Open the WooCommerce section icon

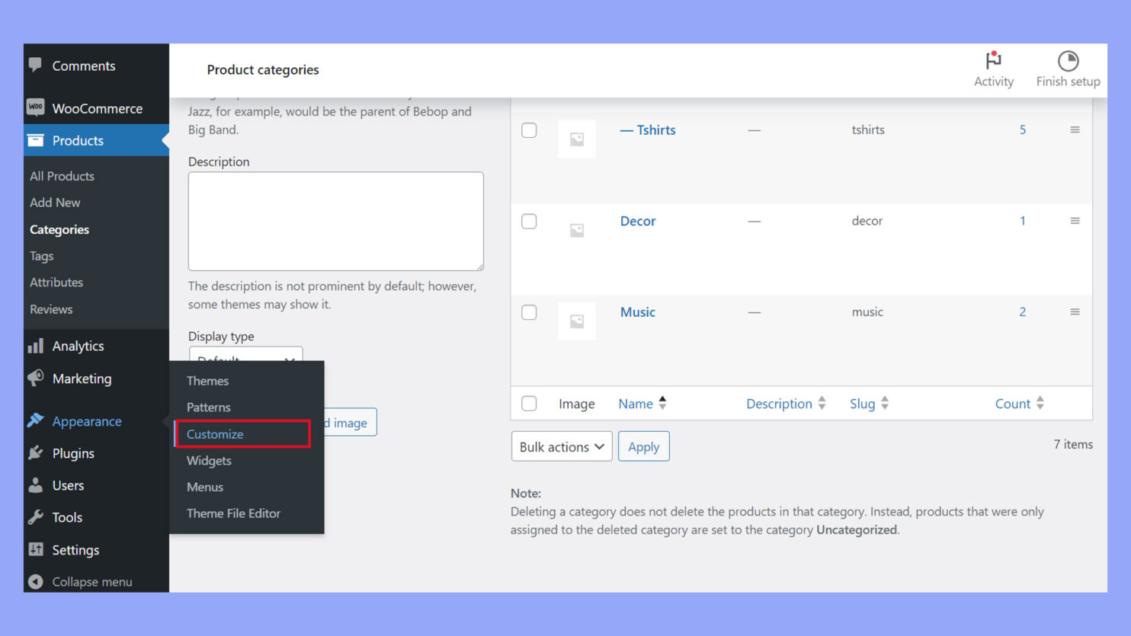pyautogui.click(x=35, y=107)
